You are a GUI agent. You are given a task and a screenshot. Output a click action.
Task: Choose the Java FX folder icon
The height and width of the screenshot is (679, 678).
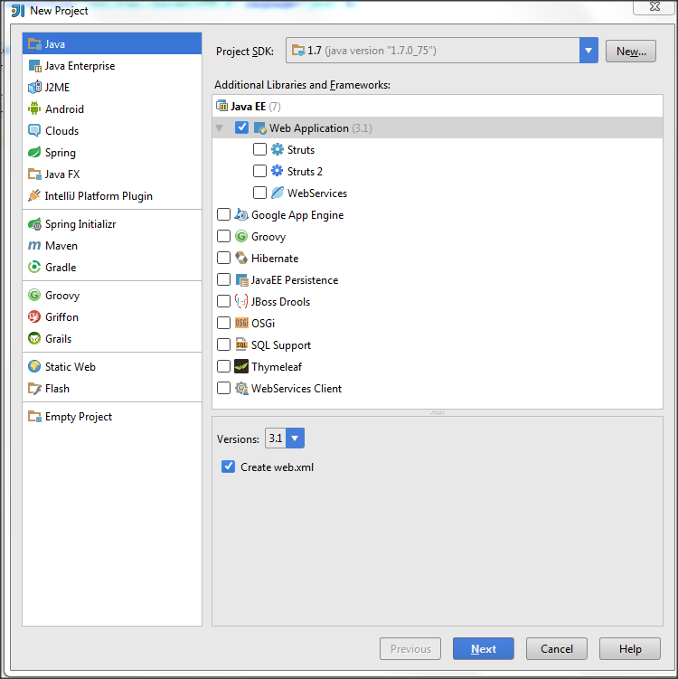point(34,174)
